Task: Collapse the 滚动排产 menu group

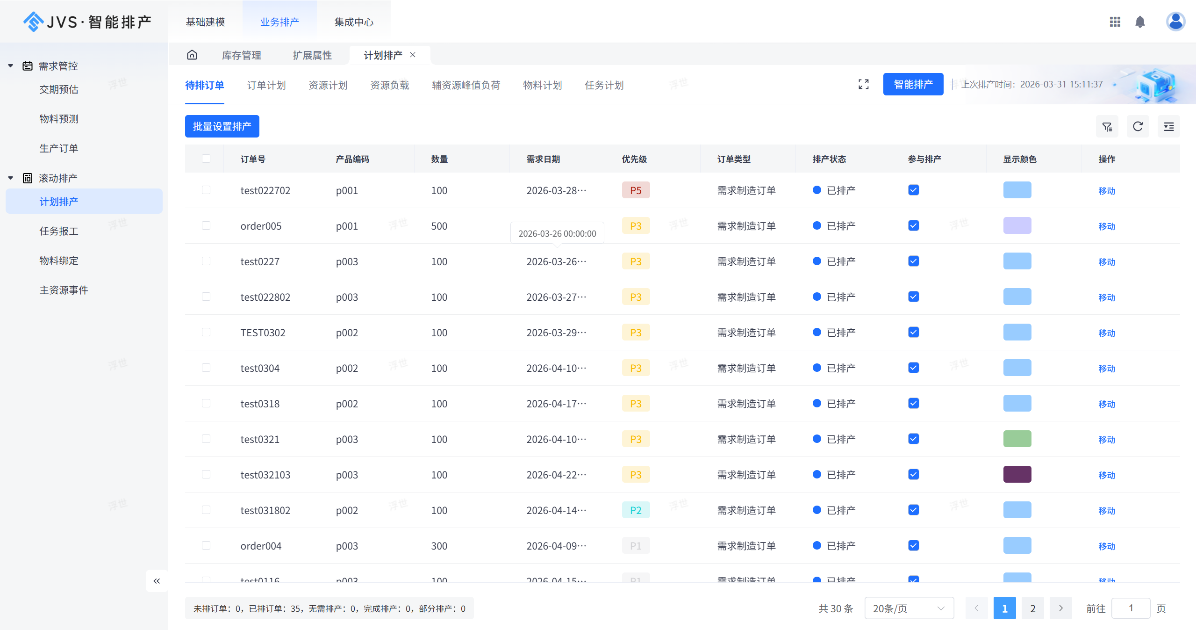Action: point(11,178)
